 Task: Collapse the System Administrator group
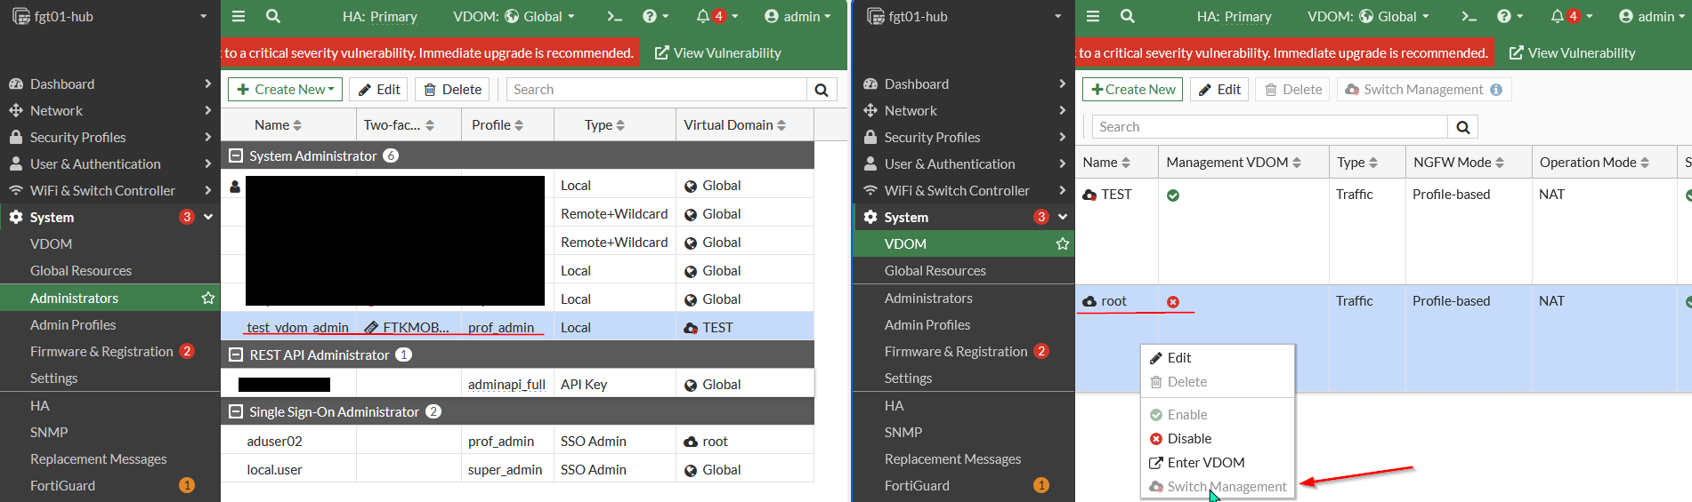(236, 155)
